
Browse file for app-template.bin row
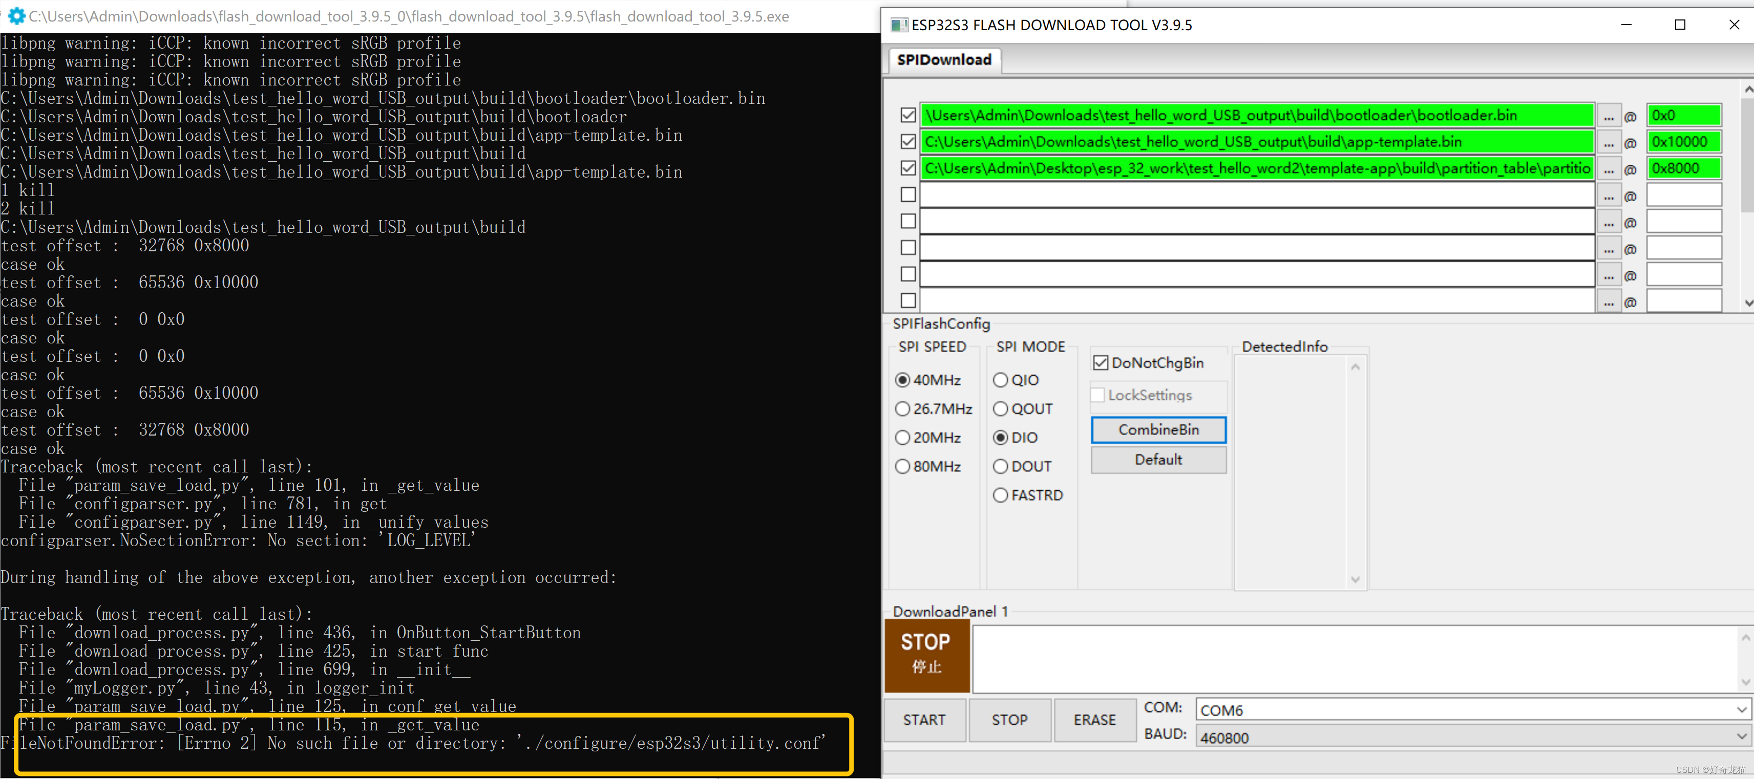[1608, 142]
